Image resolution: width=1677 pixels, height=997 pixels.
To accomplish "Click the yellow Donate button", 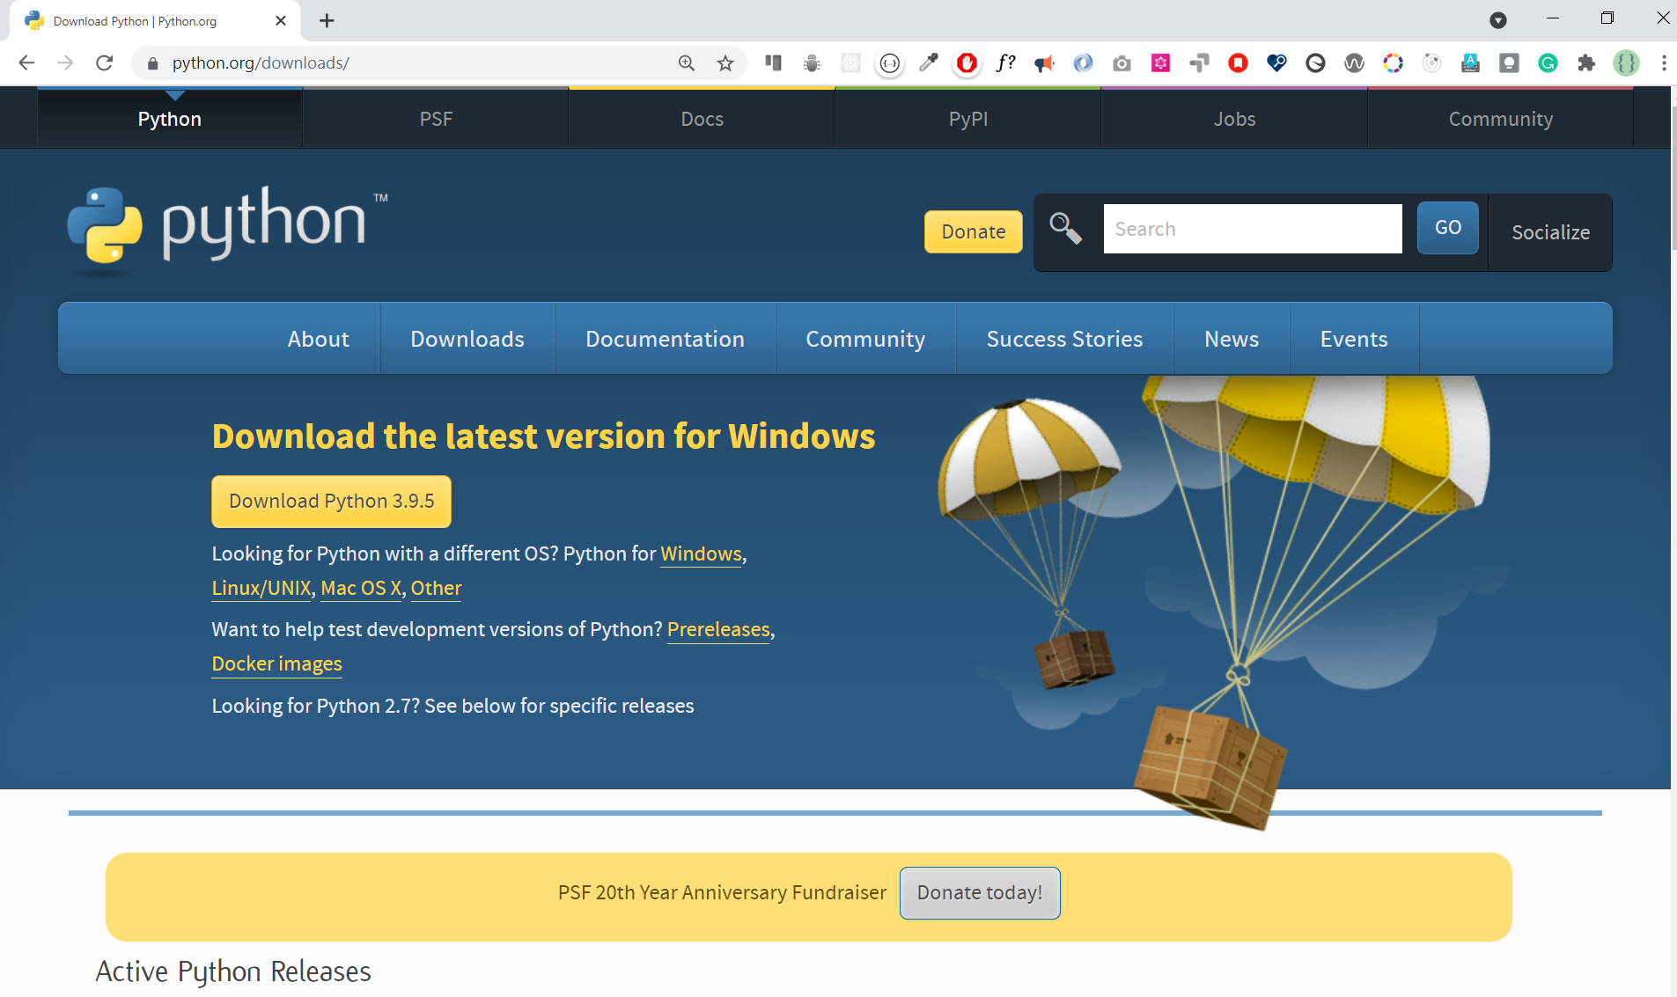I will pos(974,231).
